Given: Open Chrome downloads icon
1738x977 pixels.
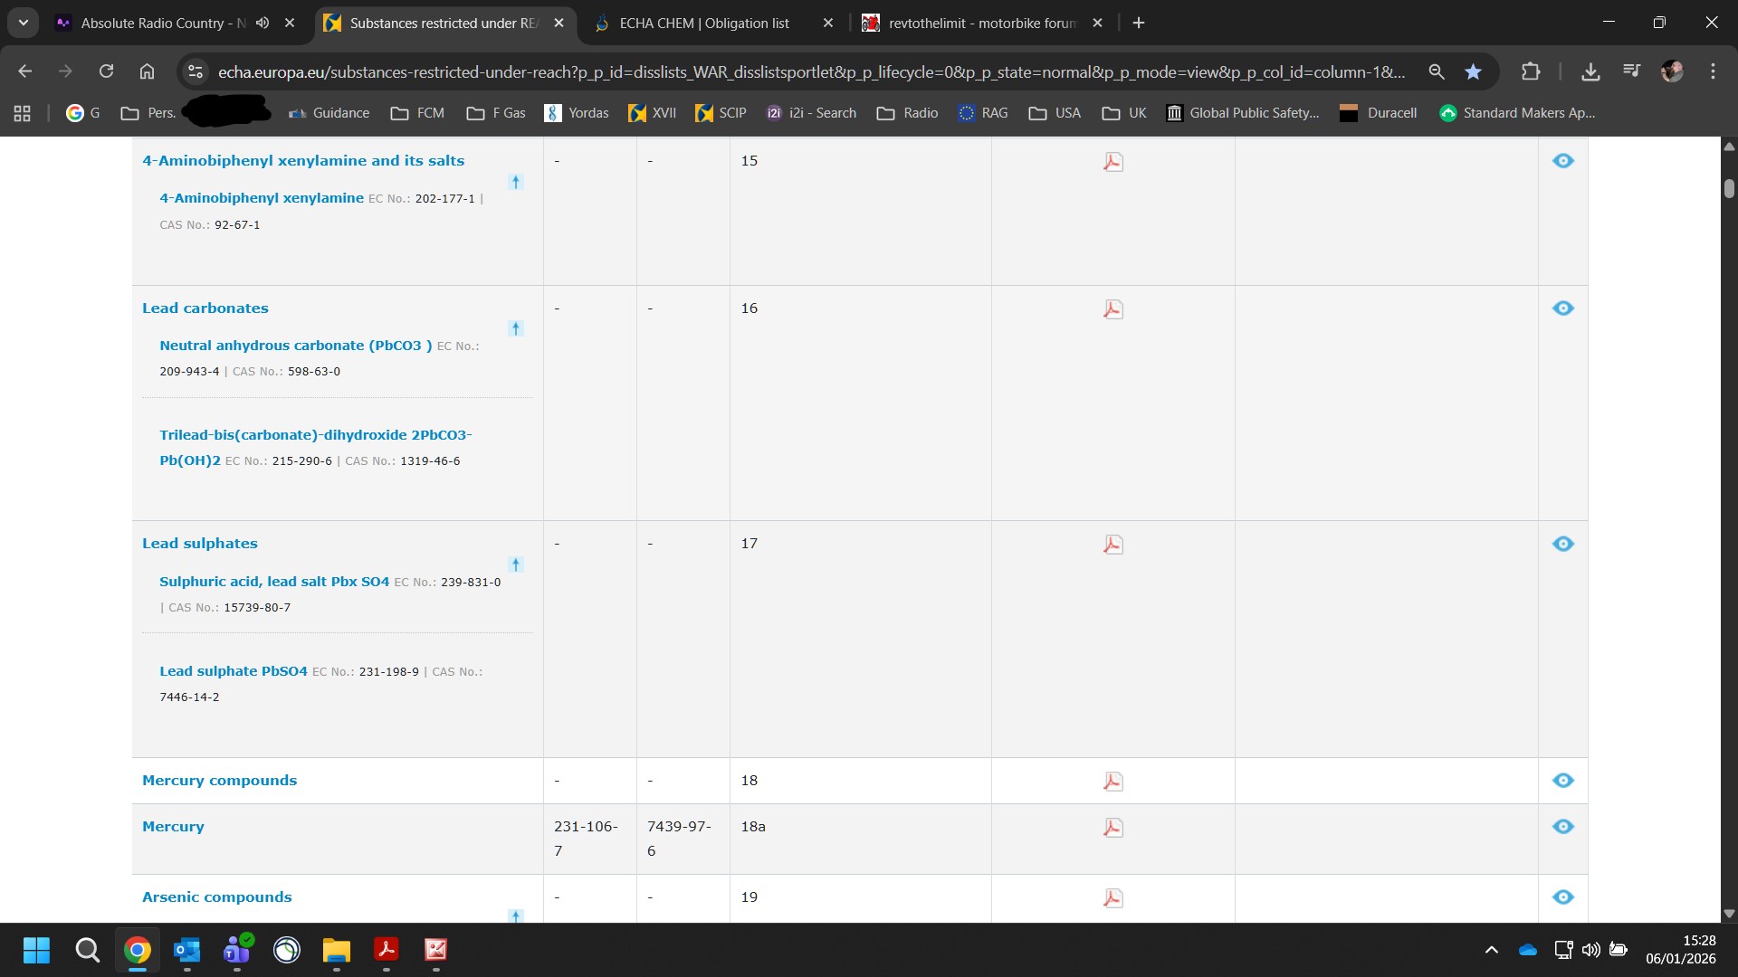Looking at the screenshot, I should click(x=1590, y=71).
